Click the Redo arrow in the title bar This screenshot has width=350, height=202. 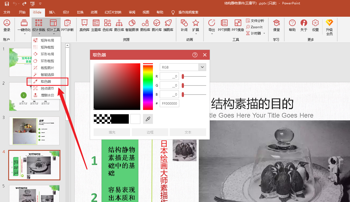coord(24,4)
